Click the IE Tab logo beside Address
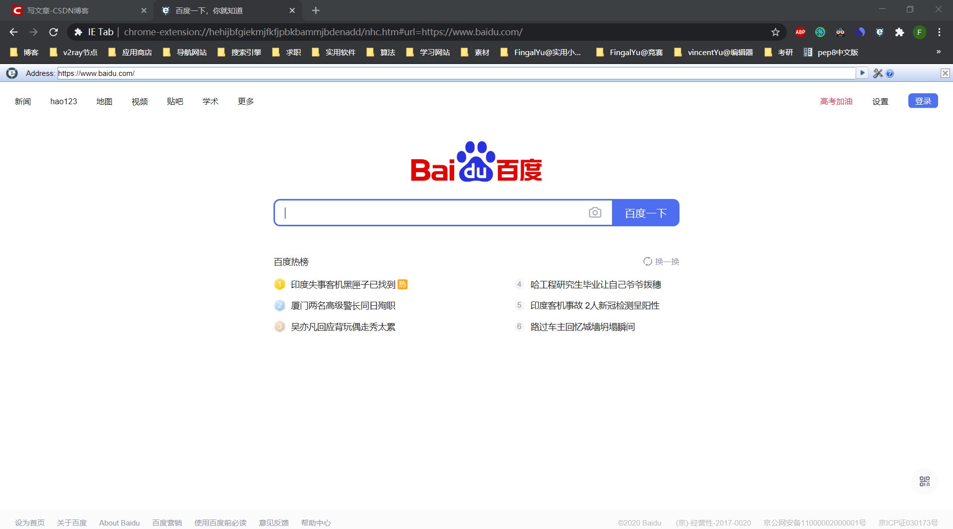The width and height of the screenshot is (953, 529). pos(12,73)
